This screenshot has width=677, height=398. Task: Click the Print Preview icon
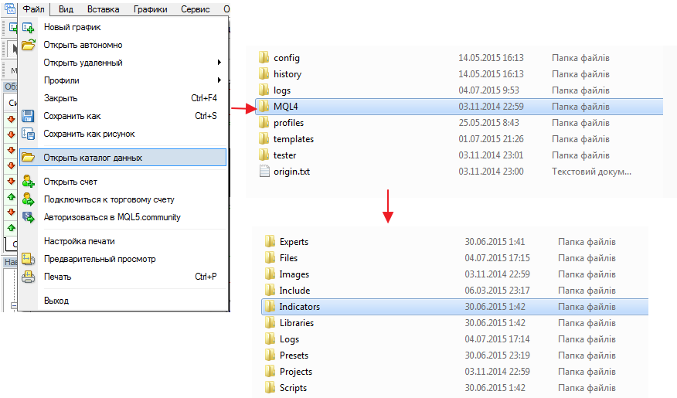pyautogui.click(x=29, y=259)
